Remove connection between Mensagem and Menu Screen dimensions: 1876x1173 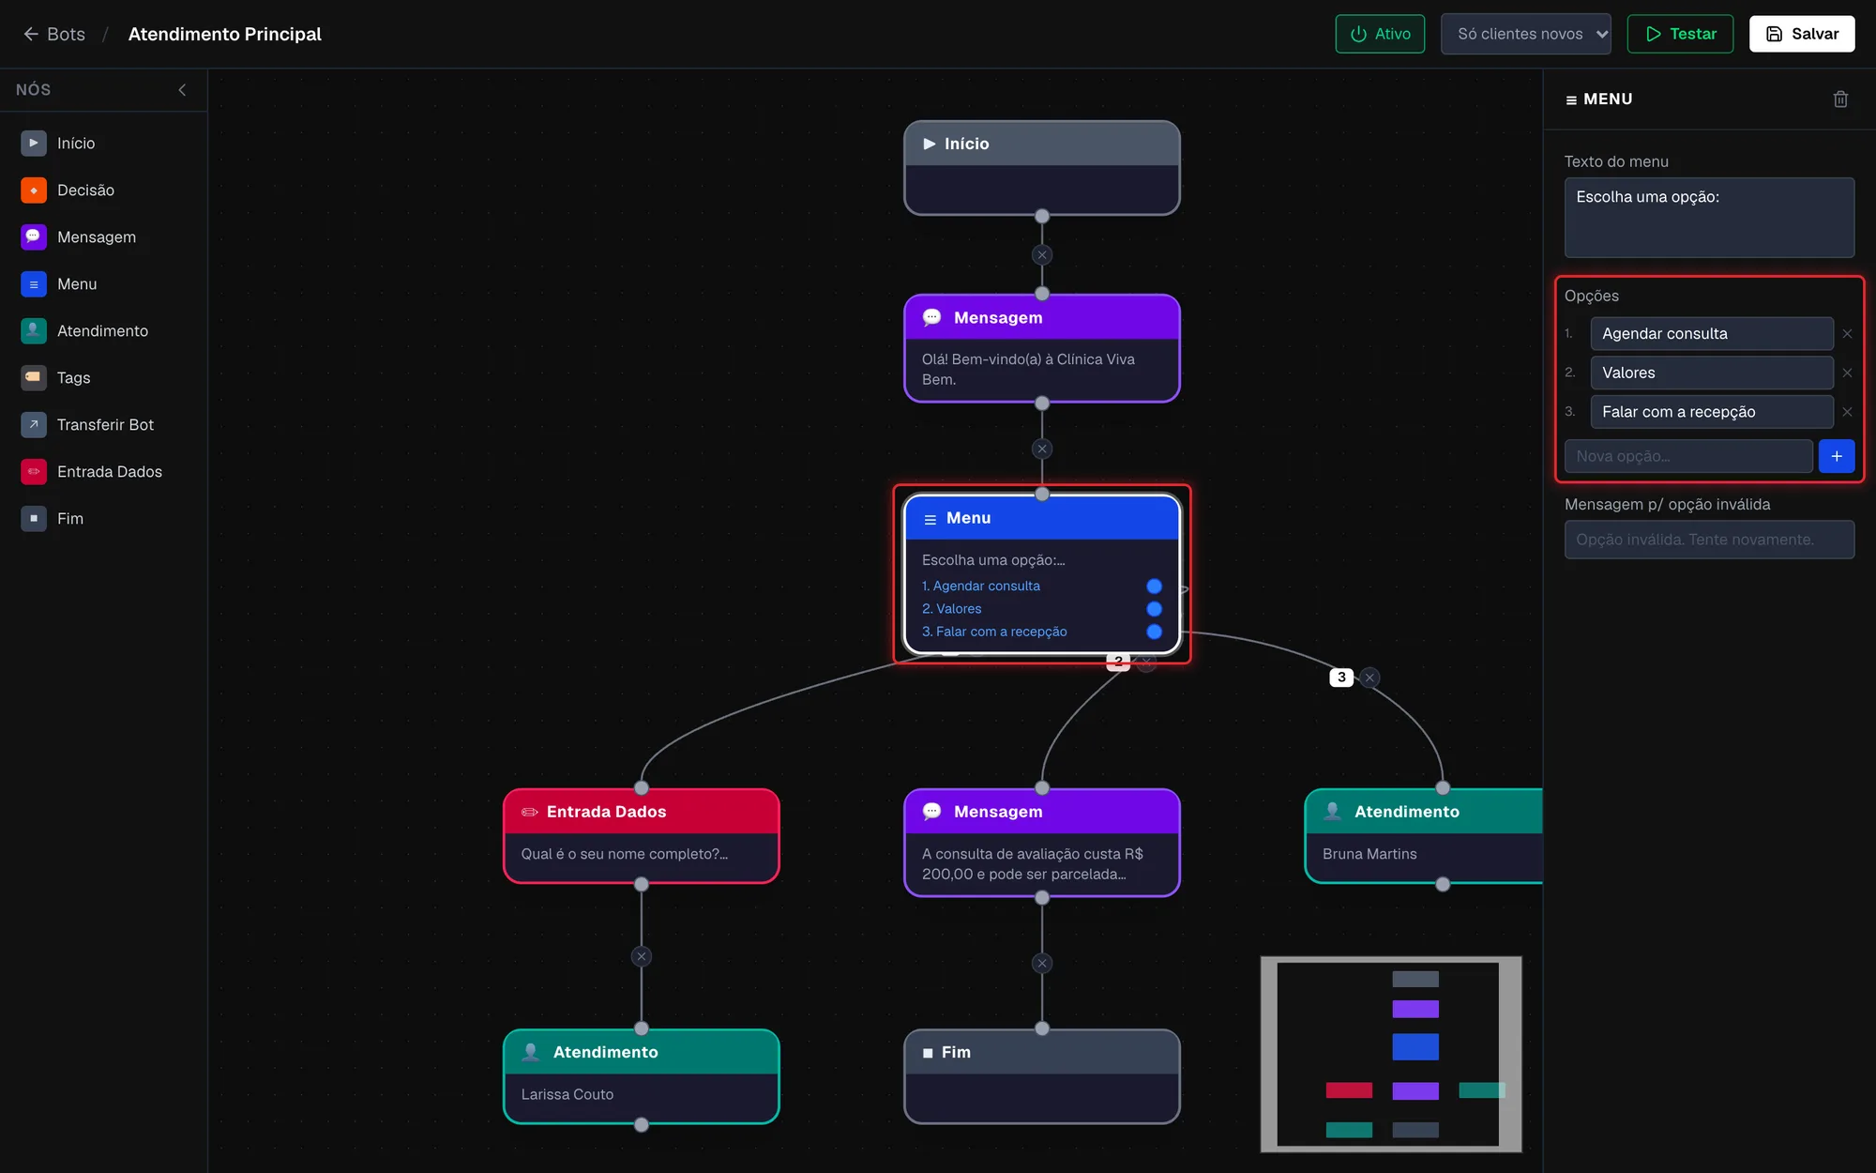point(1042,449)
